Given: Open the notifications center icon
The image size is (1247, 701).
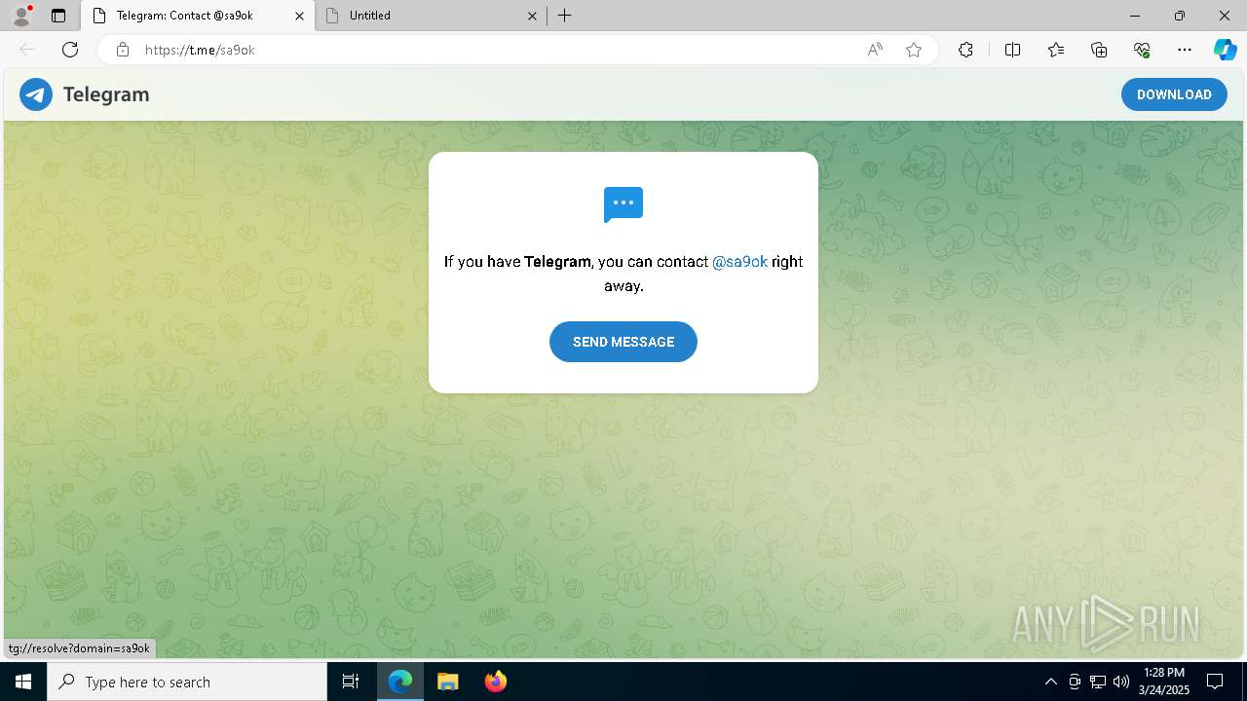Looking at the screenshot, I should click(x=1215, y=682).
